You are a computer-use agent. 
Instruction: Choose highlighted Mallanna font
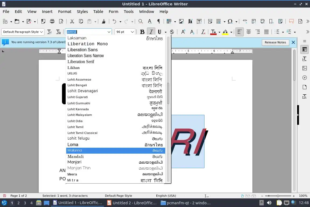115,151
